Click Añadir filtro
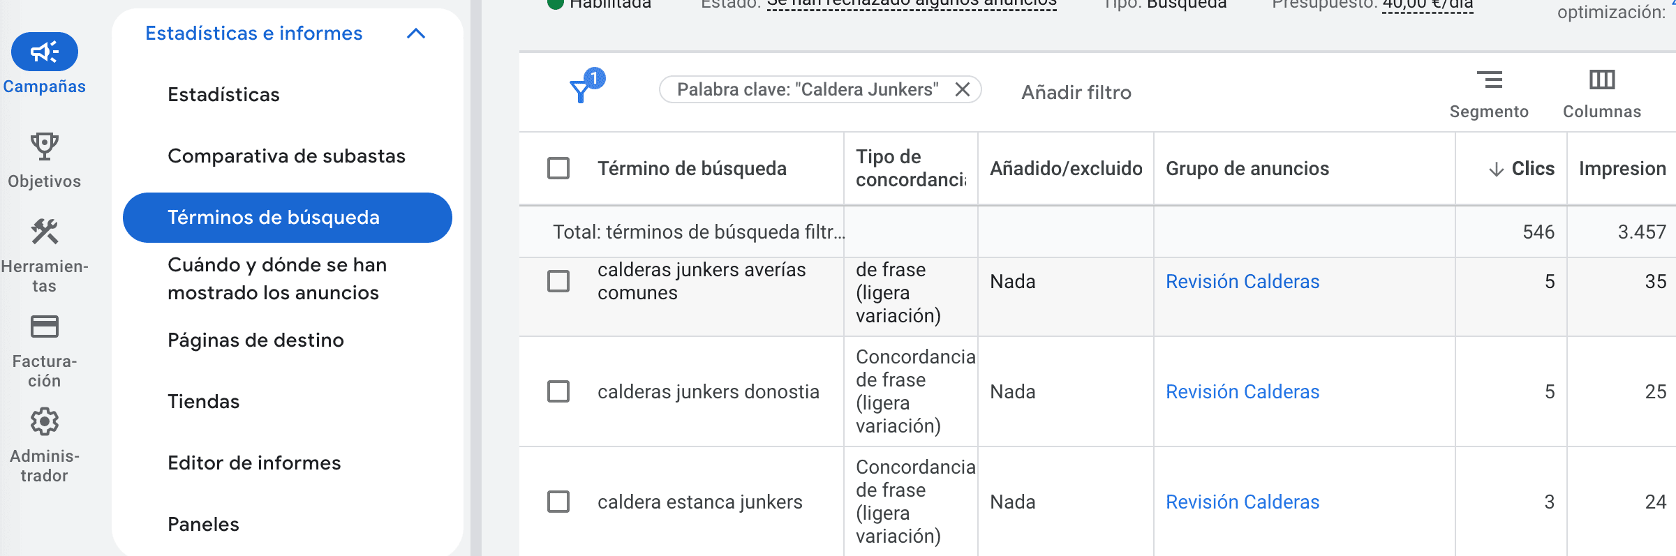The image size is (1676, 556). 1076,92
